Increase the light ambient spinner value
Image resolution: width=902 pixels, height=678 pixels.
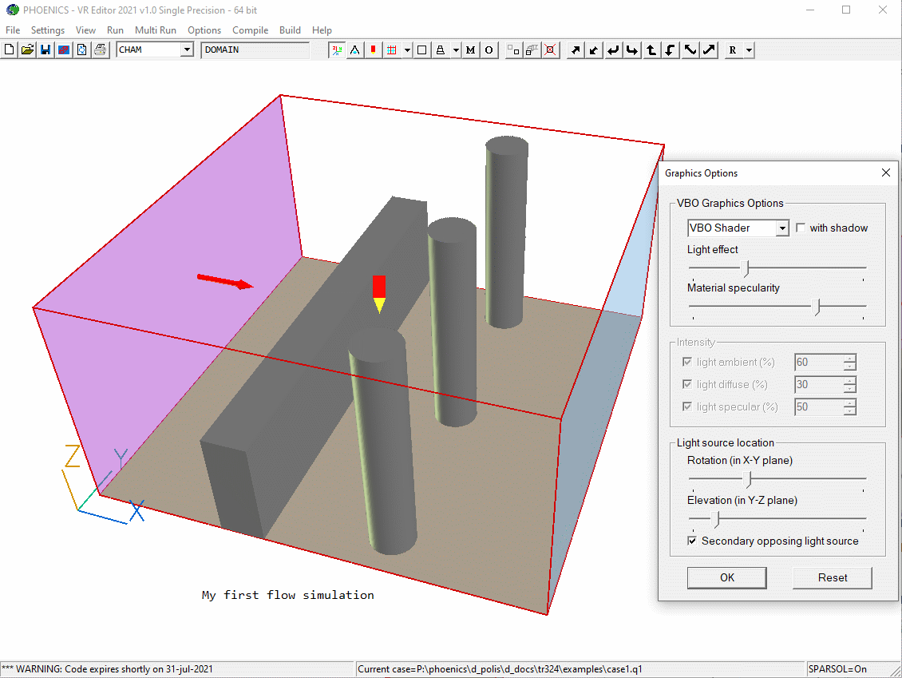pos(850,359)
